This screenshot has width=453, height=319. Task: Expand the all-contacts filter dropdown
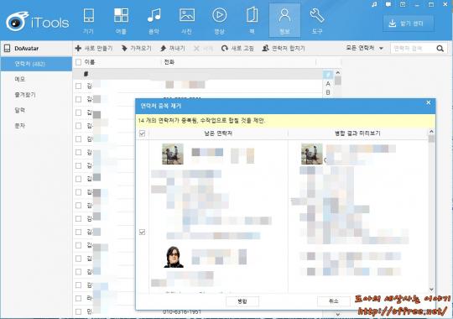click(365, 48)
